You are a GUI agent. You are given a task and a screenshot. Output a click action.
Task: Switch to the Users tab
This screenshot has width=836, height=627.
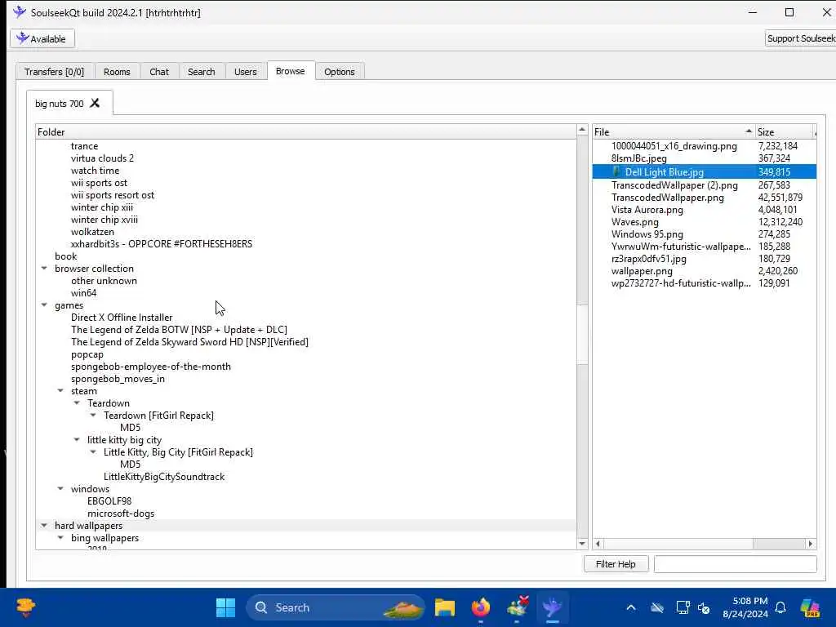pos(245,72)
